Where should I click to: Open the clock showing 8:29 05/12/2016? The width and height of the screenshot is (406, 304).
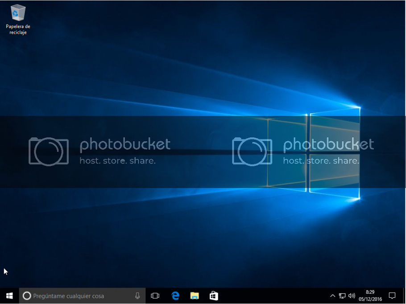[370, 296]
